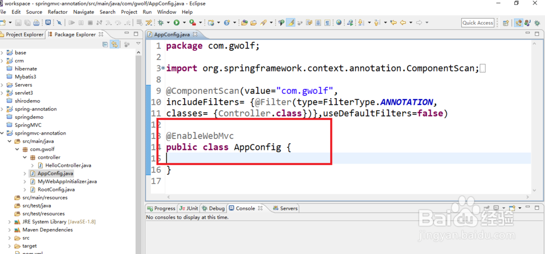Select RootConfig.java in tree
The height and width of the screenshot is (254, 545).
tap(56, 189)
